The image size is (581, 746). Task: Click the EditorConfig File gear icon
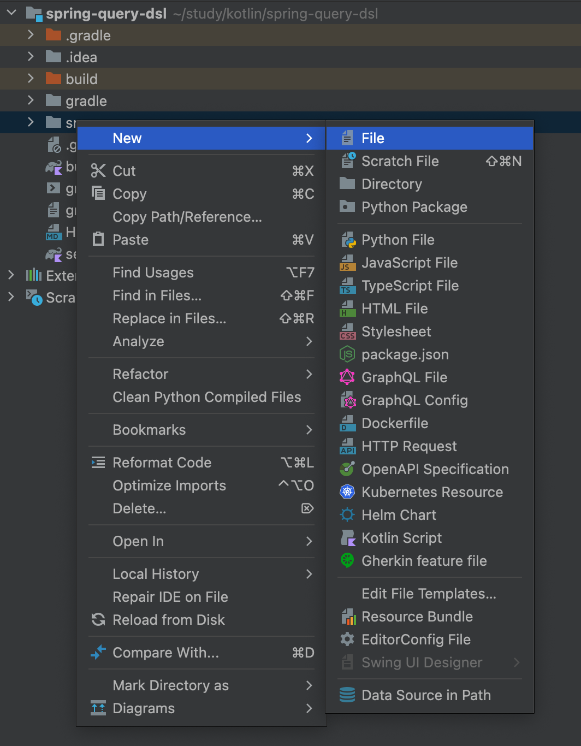coord(348,640)
